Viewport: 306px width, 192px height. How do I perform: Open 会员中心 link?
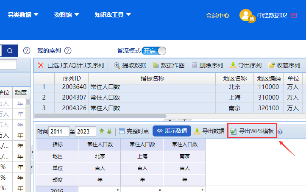point(218,15)
